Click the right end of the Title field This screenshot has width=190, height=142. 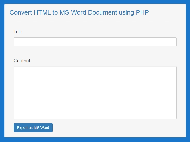click(174, 42)
